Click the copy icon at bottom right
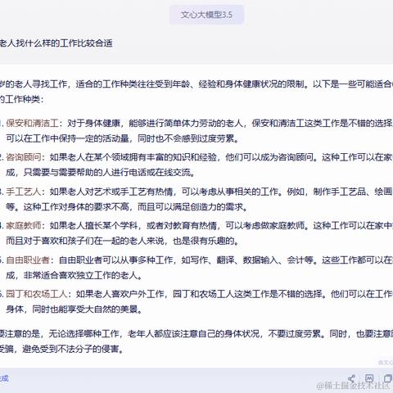The width and height of the screenshot is (393, 393). pyautogui.click(x=388, y=378)
